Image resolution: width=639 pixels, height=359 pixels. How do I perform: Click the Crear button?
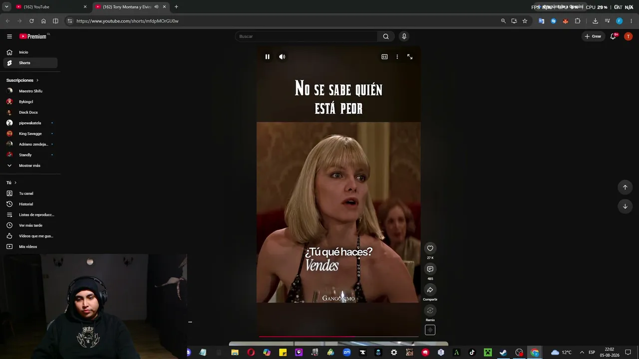click(593, 36)
